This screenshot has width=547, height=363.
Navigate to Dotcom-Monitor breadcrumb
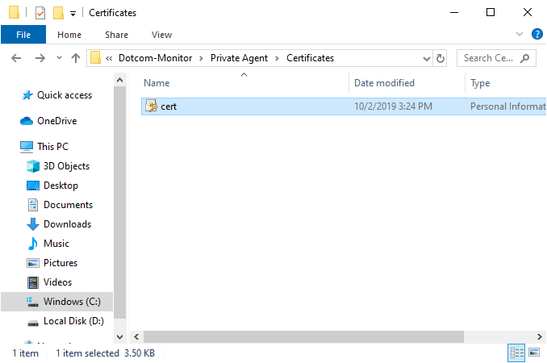pos(155,58)
